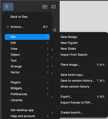Open Actions… menu entry
Viewport: 108px width, 119px height.
click(27, 27)
